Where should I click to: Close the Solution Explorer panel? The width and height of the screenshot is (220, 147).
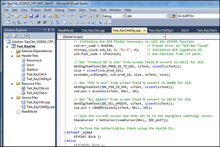coord(53,30)
